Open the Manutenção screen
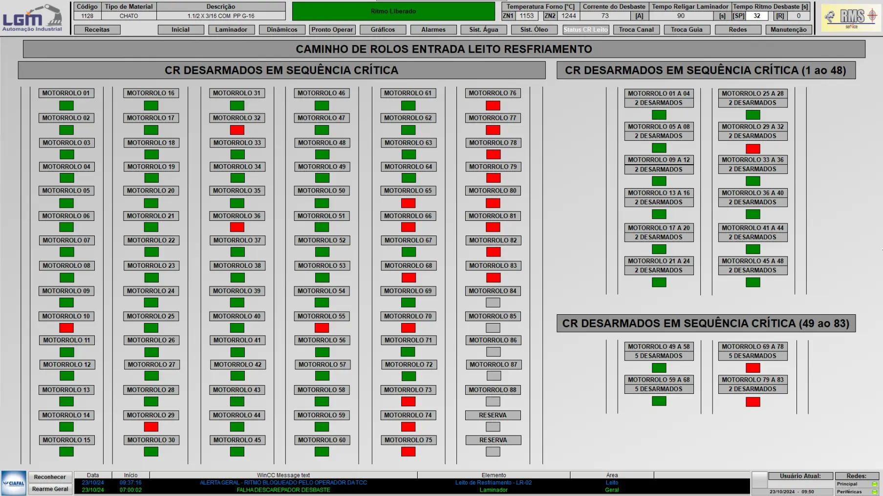This screenshot has width=883, height=496. tap(788, 30)
